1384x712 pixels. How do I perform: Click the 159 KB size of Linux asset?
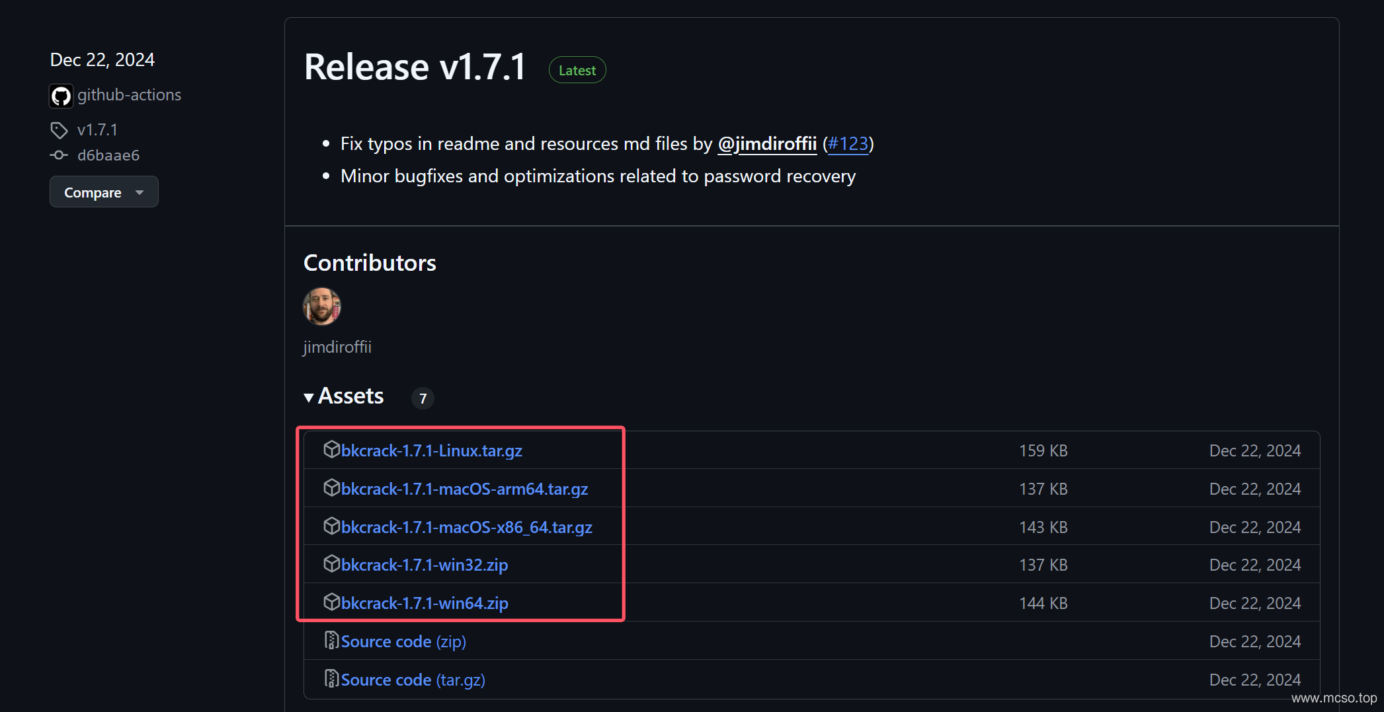coord(1043,450)
